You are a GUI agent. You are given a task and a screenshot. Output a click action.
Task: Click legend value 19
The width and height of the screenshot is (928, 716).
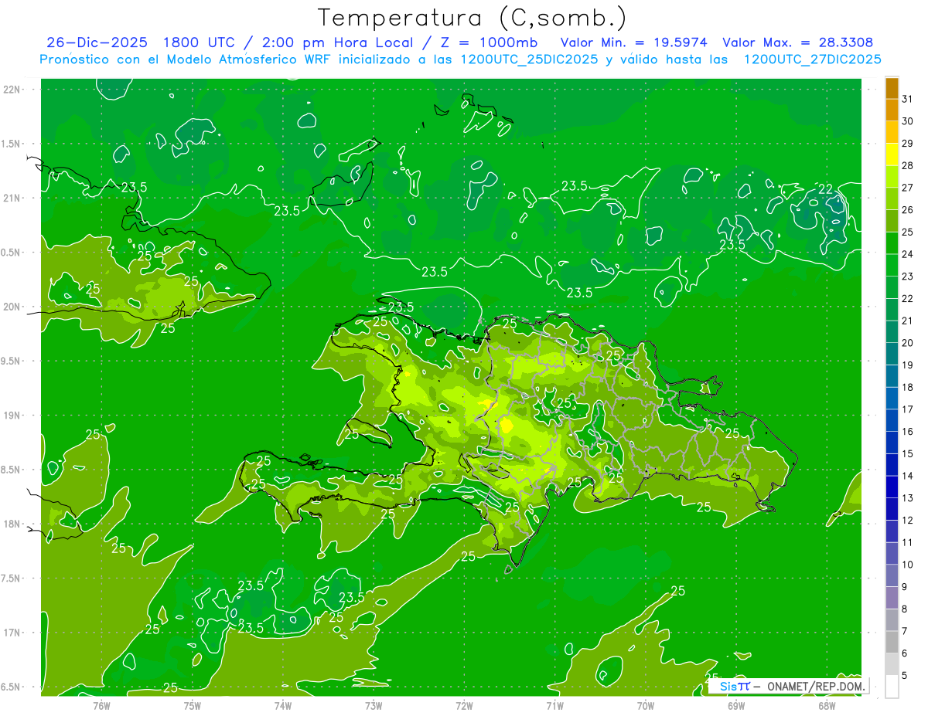coord(907,365)
